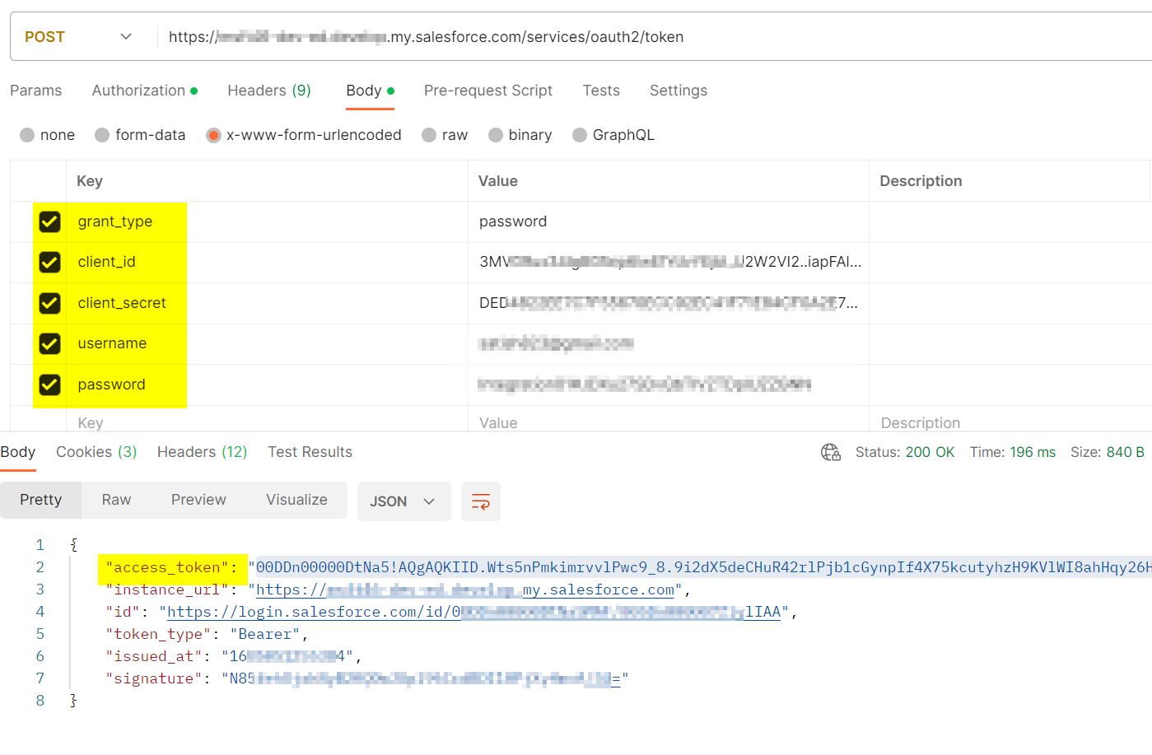Open the POST method dropdown
1152x755 pixels.
point(78,37)
